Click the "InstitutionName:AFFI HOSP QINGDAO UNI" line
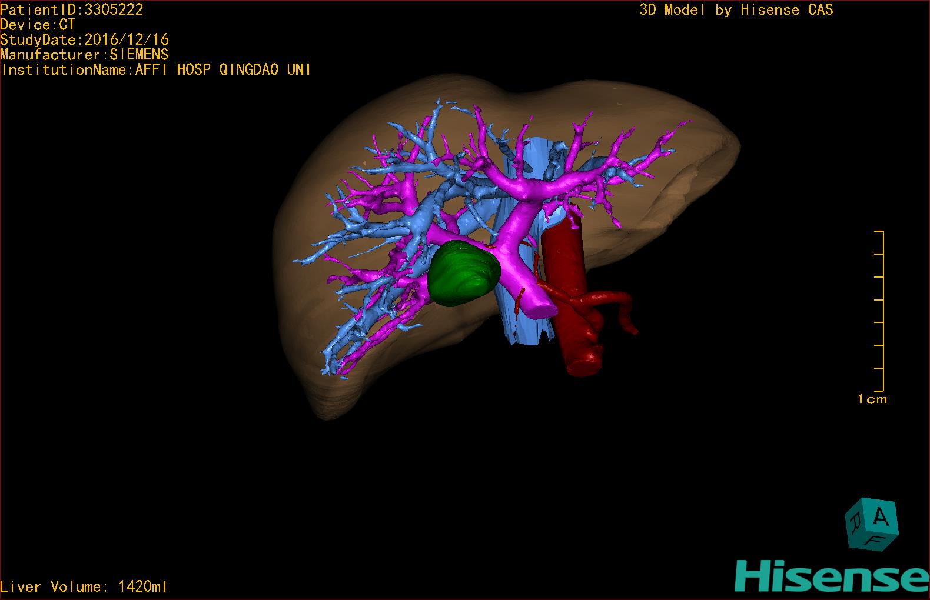Viewport: 930px width, 600px height. pos(156,69)
